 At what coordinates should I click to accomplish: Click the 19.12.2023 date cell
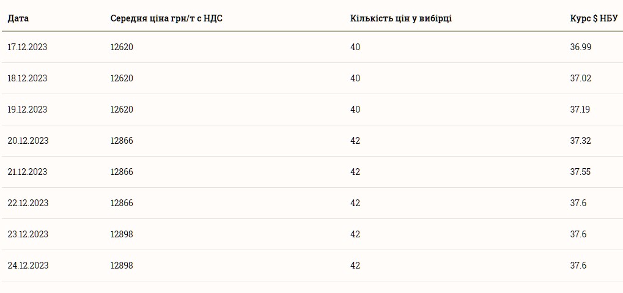[x=28, y=109]
